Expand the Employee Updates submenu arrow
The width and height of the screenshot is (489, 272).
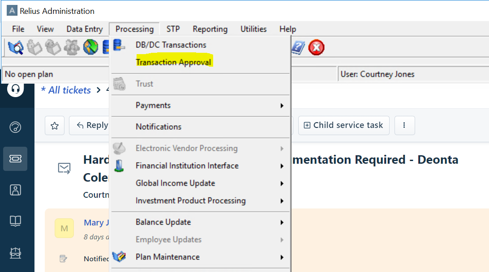pyautogui.click(x=282, y=240)
